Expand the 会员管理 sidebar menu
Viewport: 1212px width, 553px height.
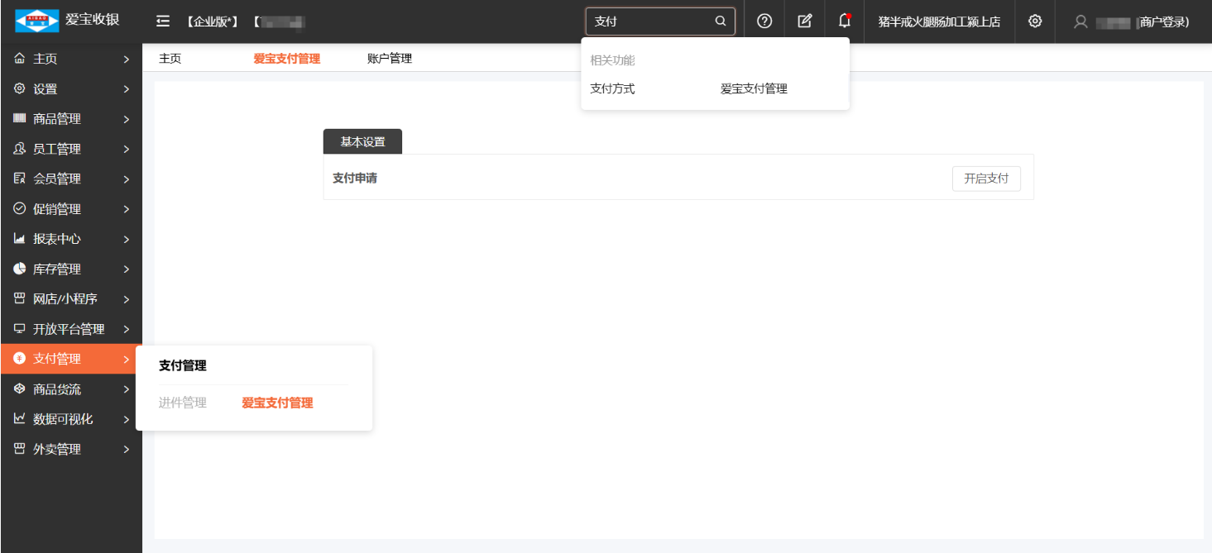coord(70,179)
